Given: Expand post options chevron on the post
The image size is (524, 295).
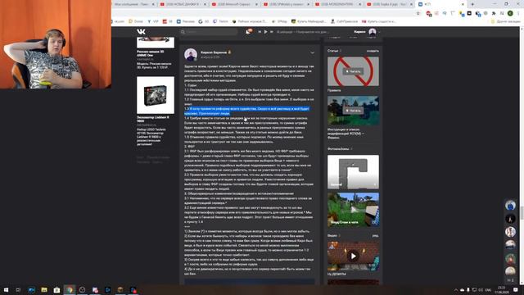Looking at the screenshot, I should (312, 52).
